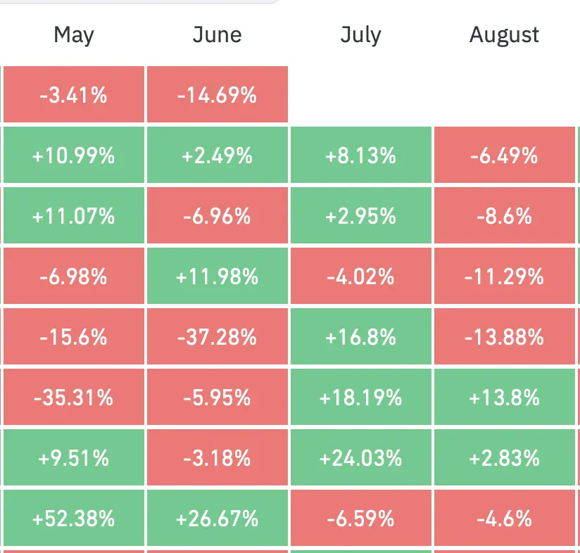This screenshot has height=553, width=580.
Task: Select the -14.69% June cell
Action: [217, 94]
